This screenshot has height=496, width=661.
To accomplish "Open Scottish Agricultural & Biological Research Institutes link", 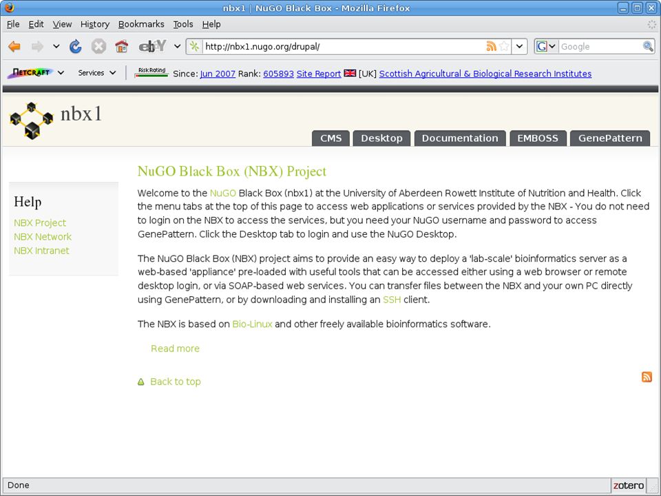I will [x=485, y=74].
